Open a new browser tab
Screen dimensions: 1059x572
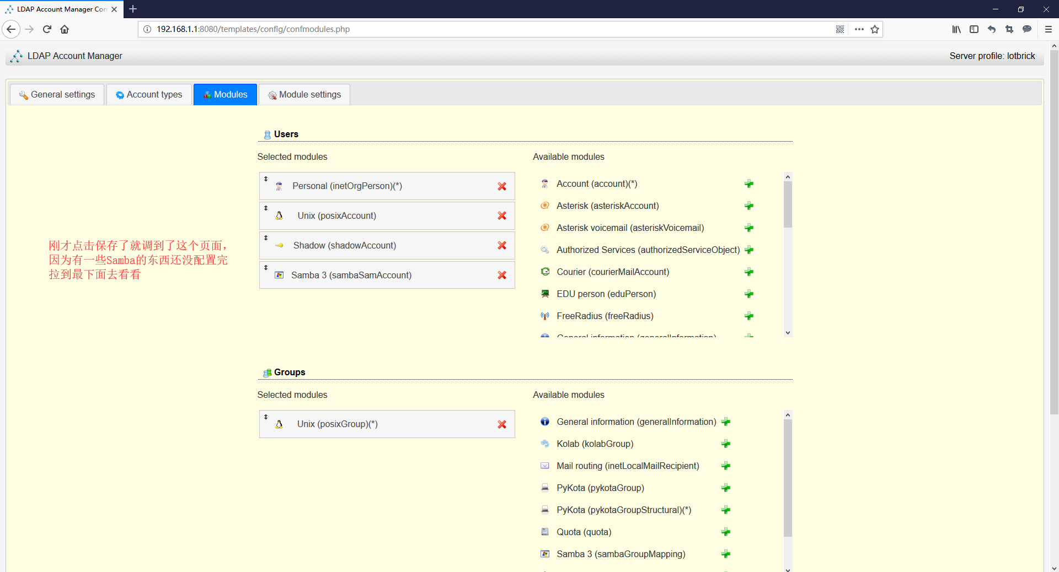pos(133,9)
